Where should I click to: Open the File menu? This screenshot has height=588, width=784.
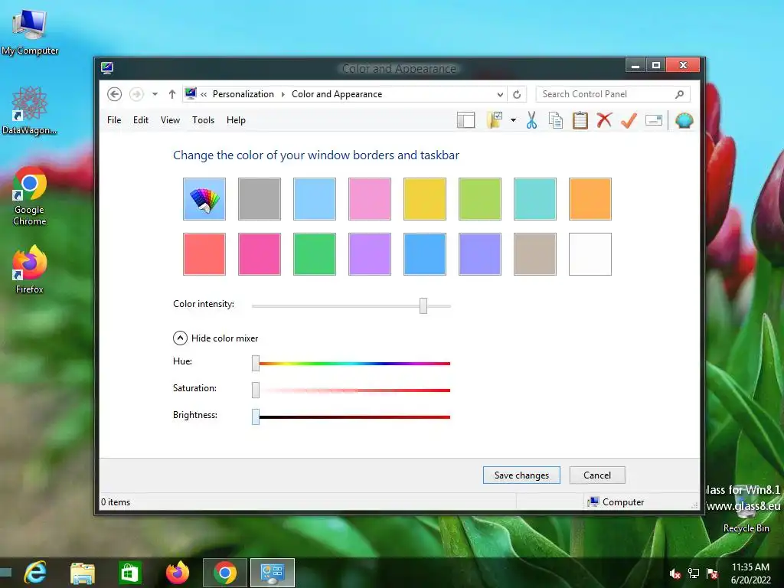click(114, 120)
